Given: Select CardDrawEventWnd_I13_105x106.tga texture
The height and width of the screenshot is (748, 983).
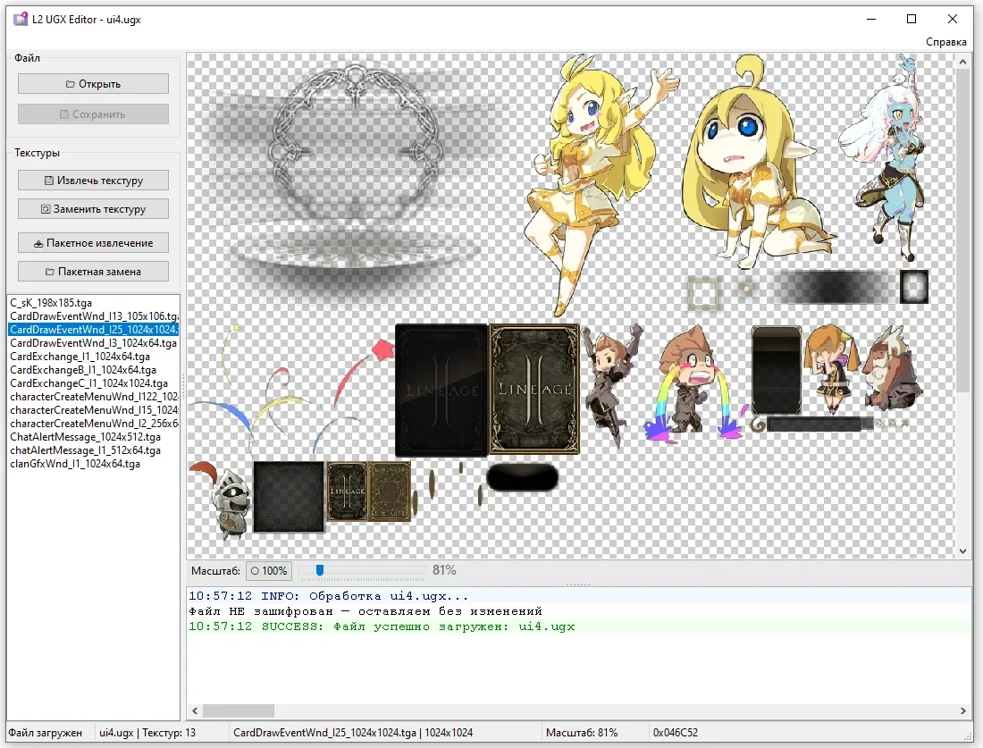Looking at the screenshot, I should [94, 316].
